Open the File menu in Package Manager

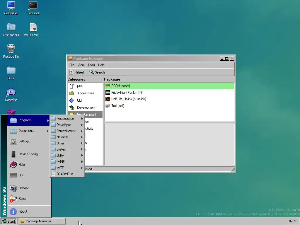pos(72,65)
